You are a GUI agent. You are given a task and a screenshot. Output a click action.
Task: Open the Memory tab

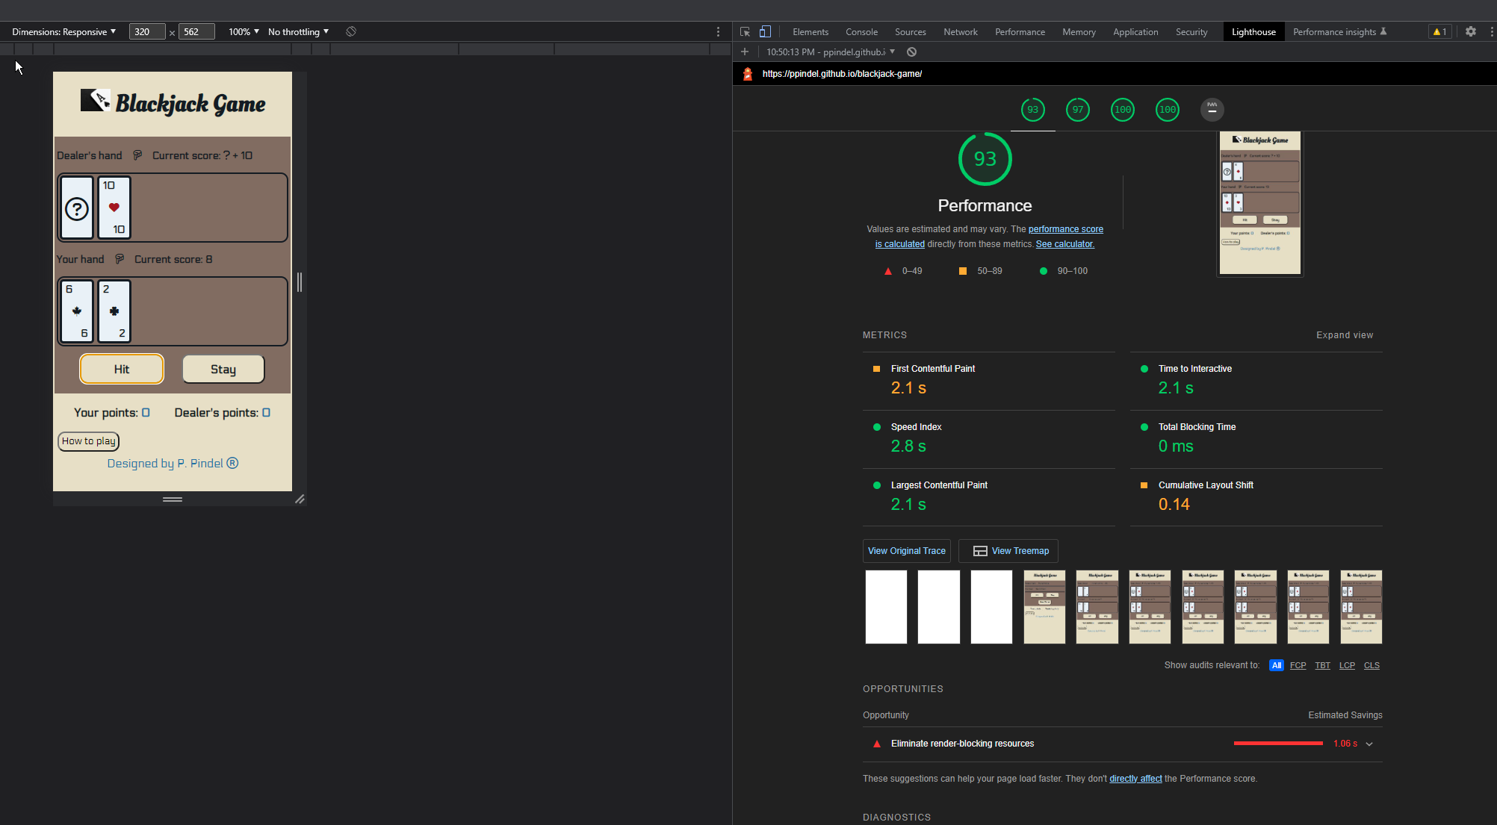pos(1079,31)
